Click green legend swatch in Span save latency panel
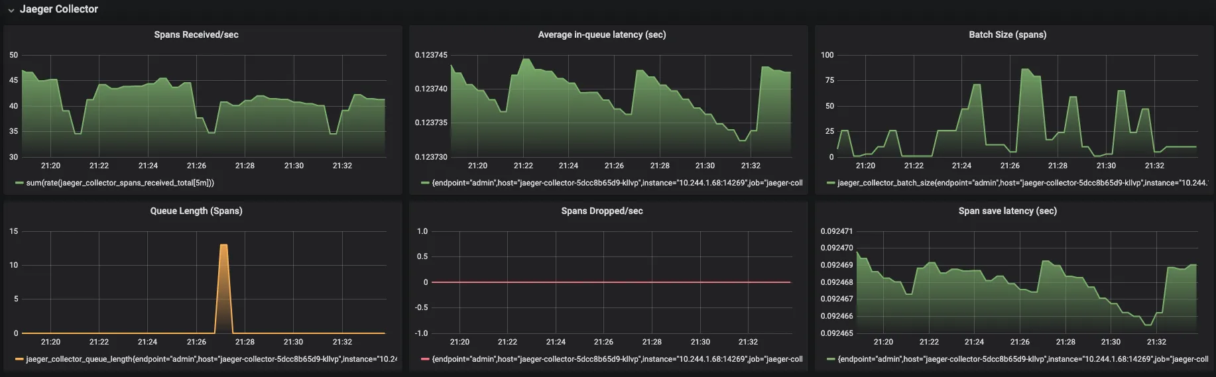The image size is (1216, 377). [x=831, y=359]
